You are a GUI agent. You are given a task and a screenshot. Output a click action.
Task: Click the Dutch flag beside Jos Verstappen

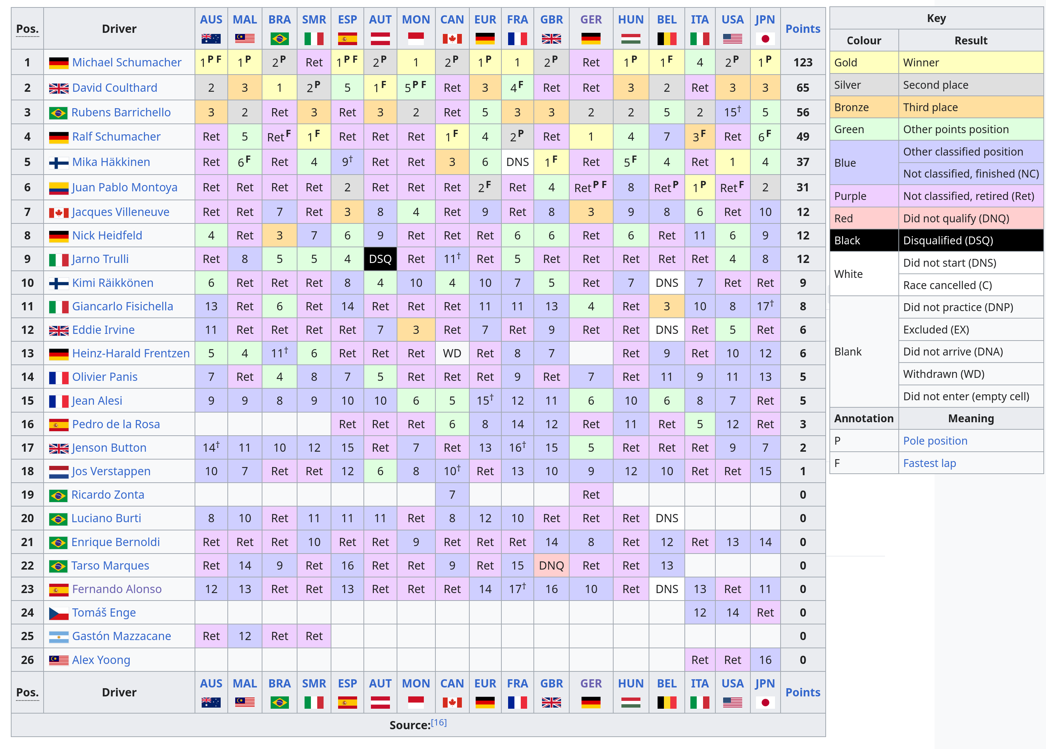coord(59,471)
